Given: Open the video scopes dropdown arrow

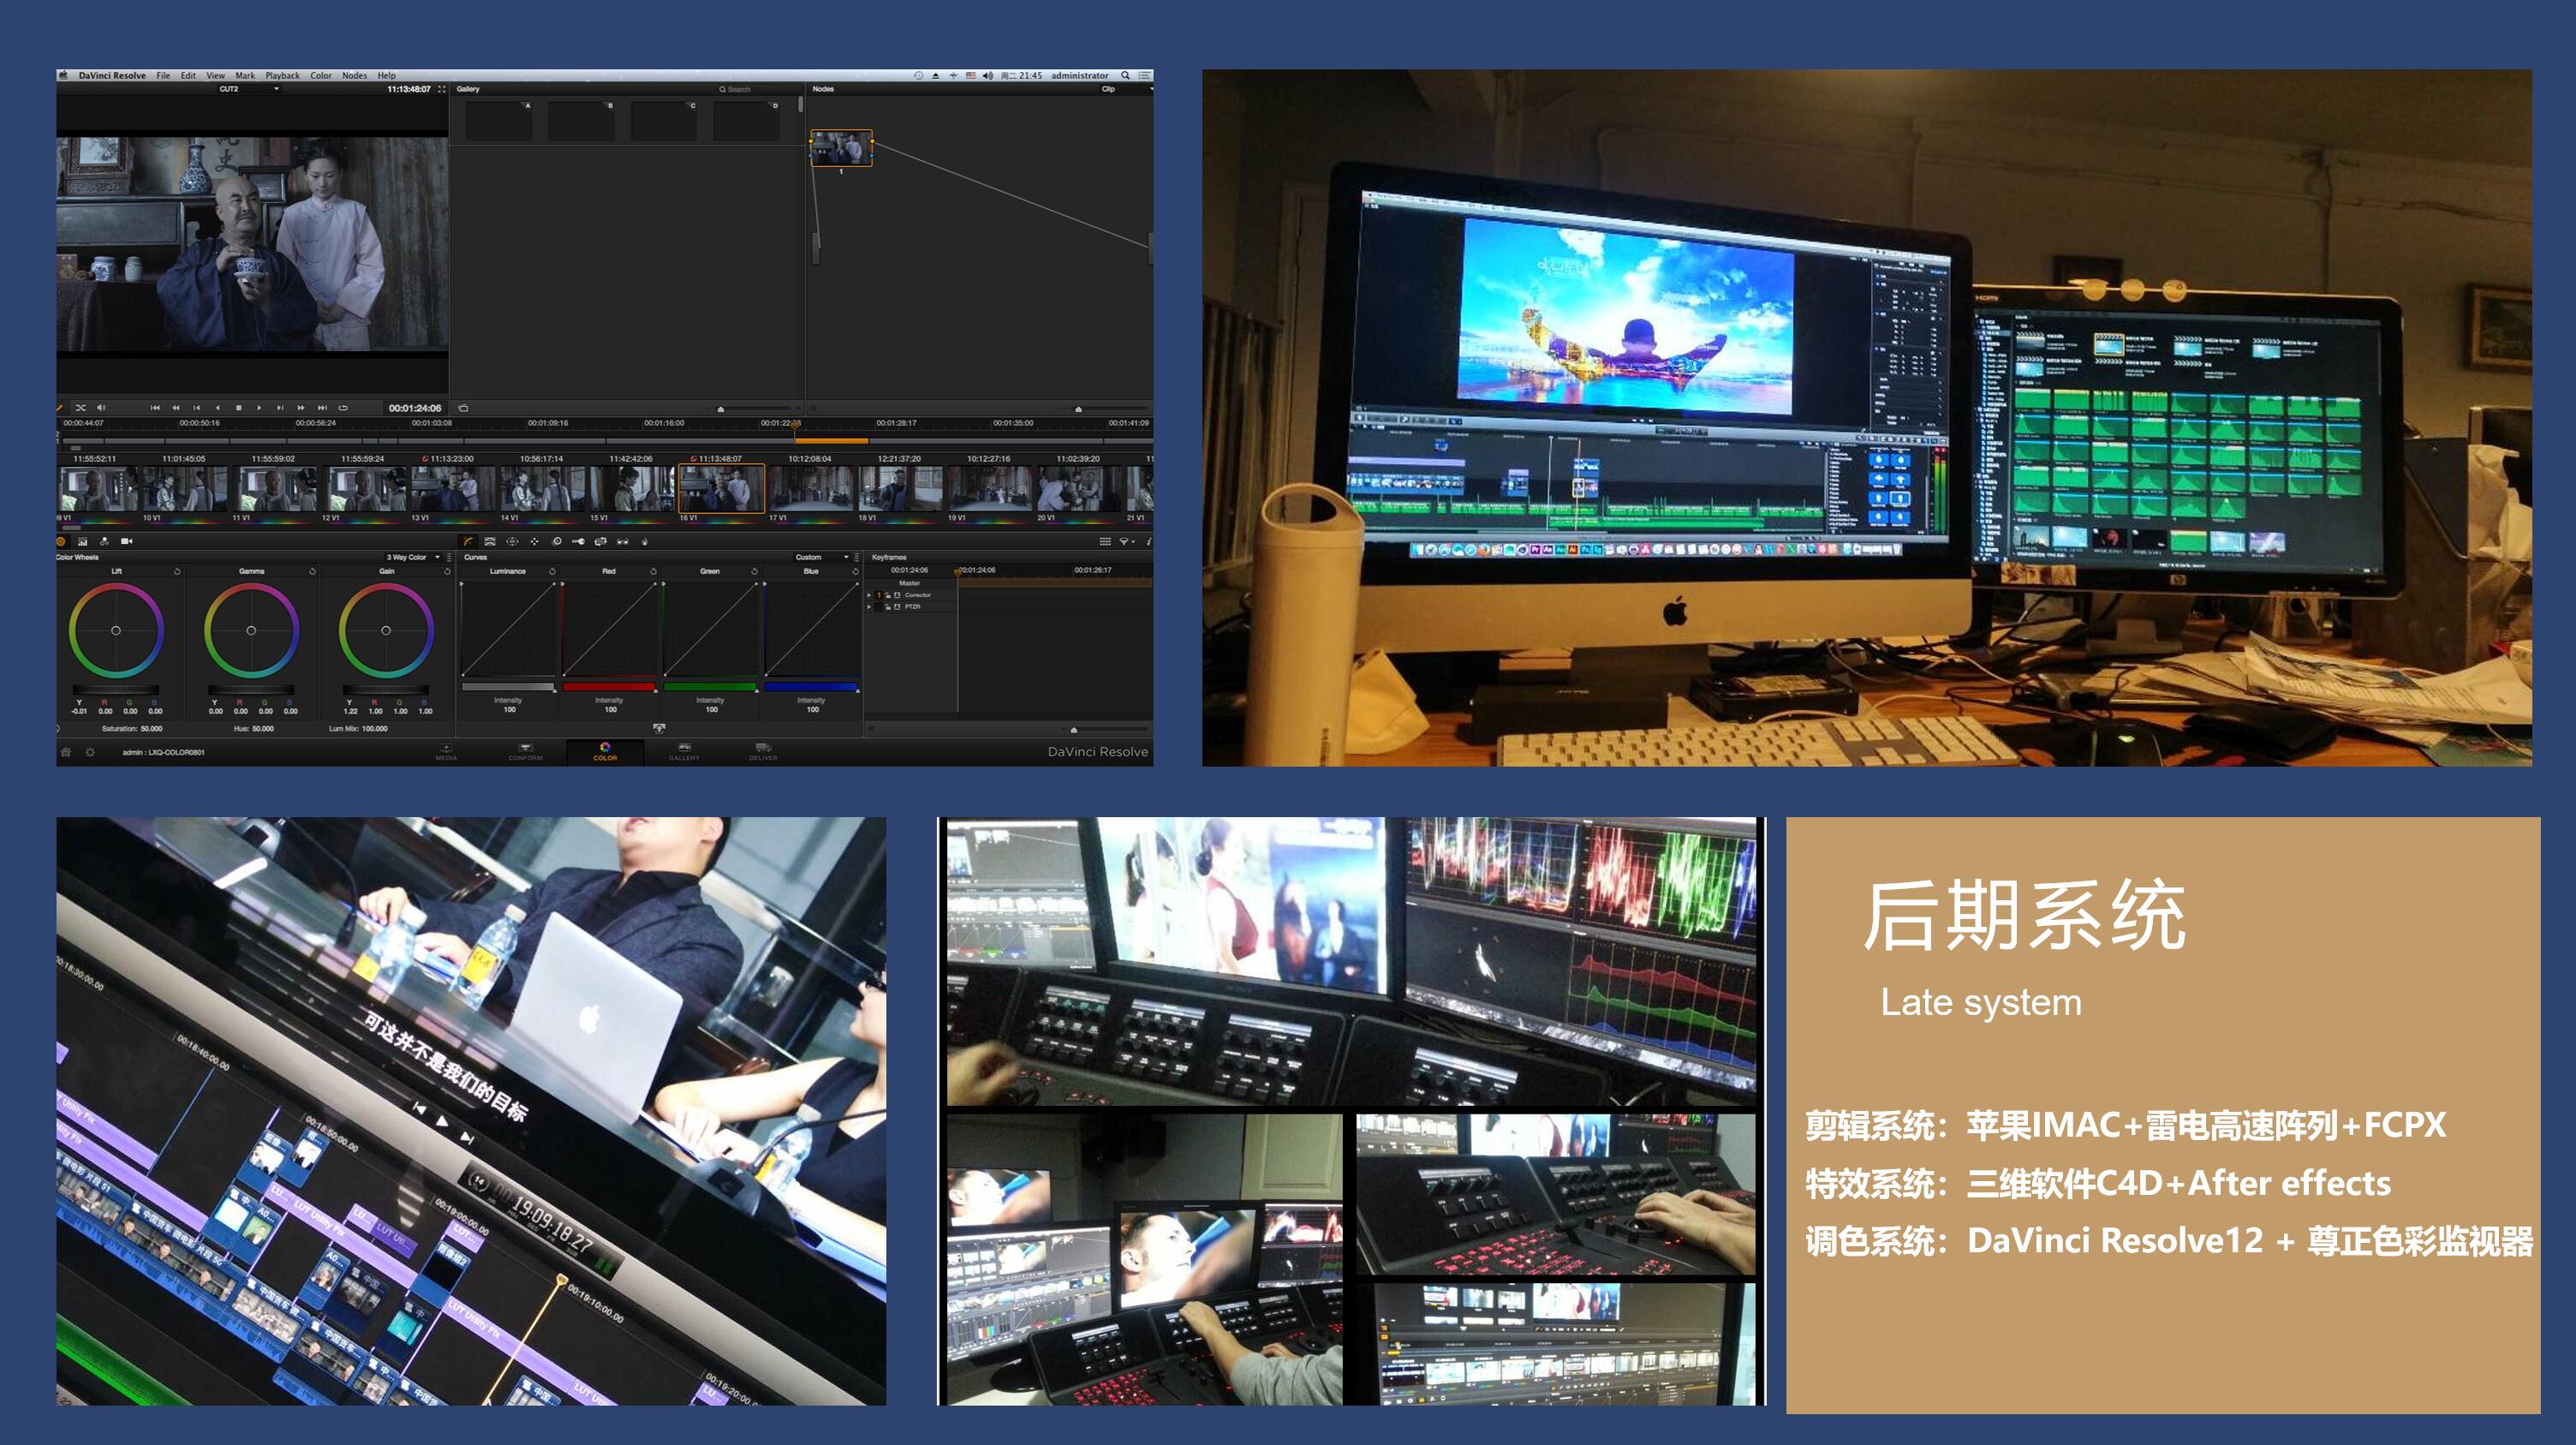Looking at the screenshot, I should 1128,542.
